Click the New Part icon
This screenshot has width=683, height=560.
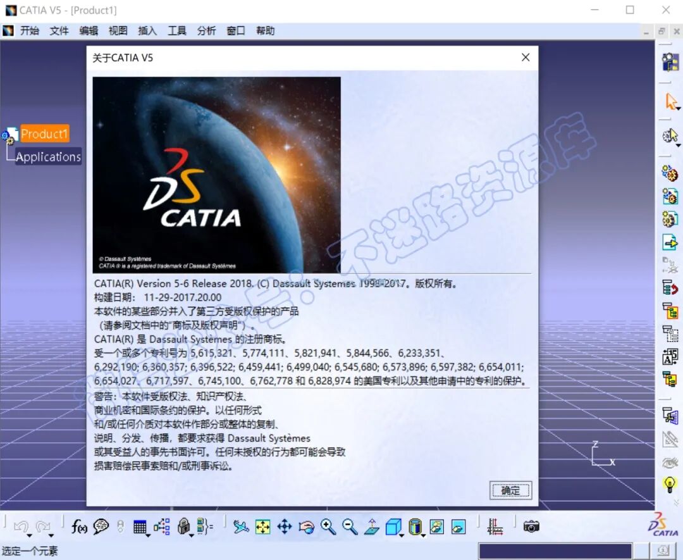pos(670,219)
